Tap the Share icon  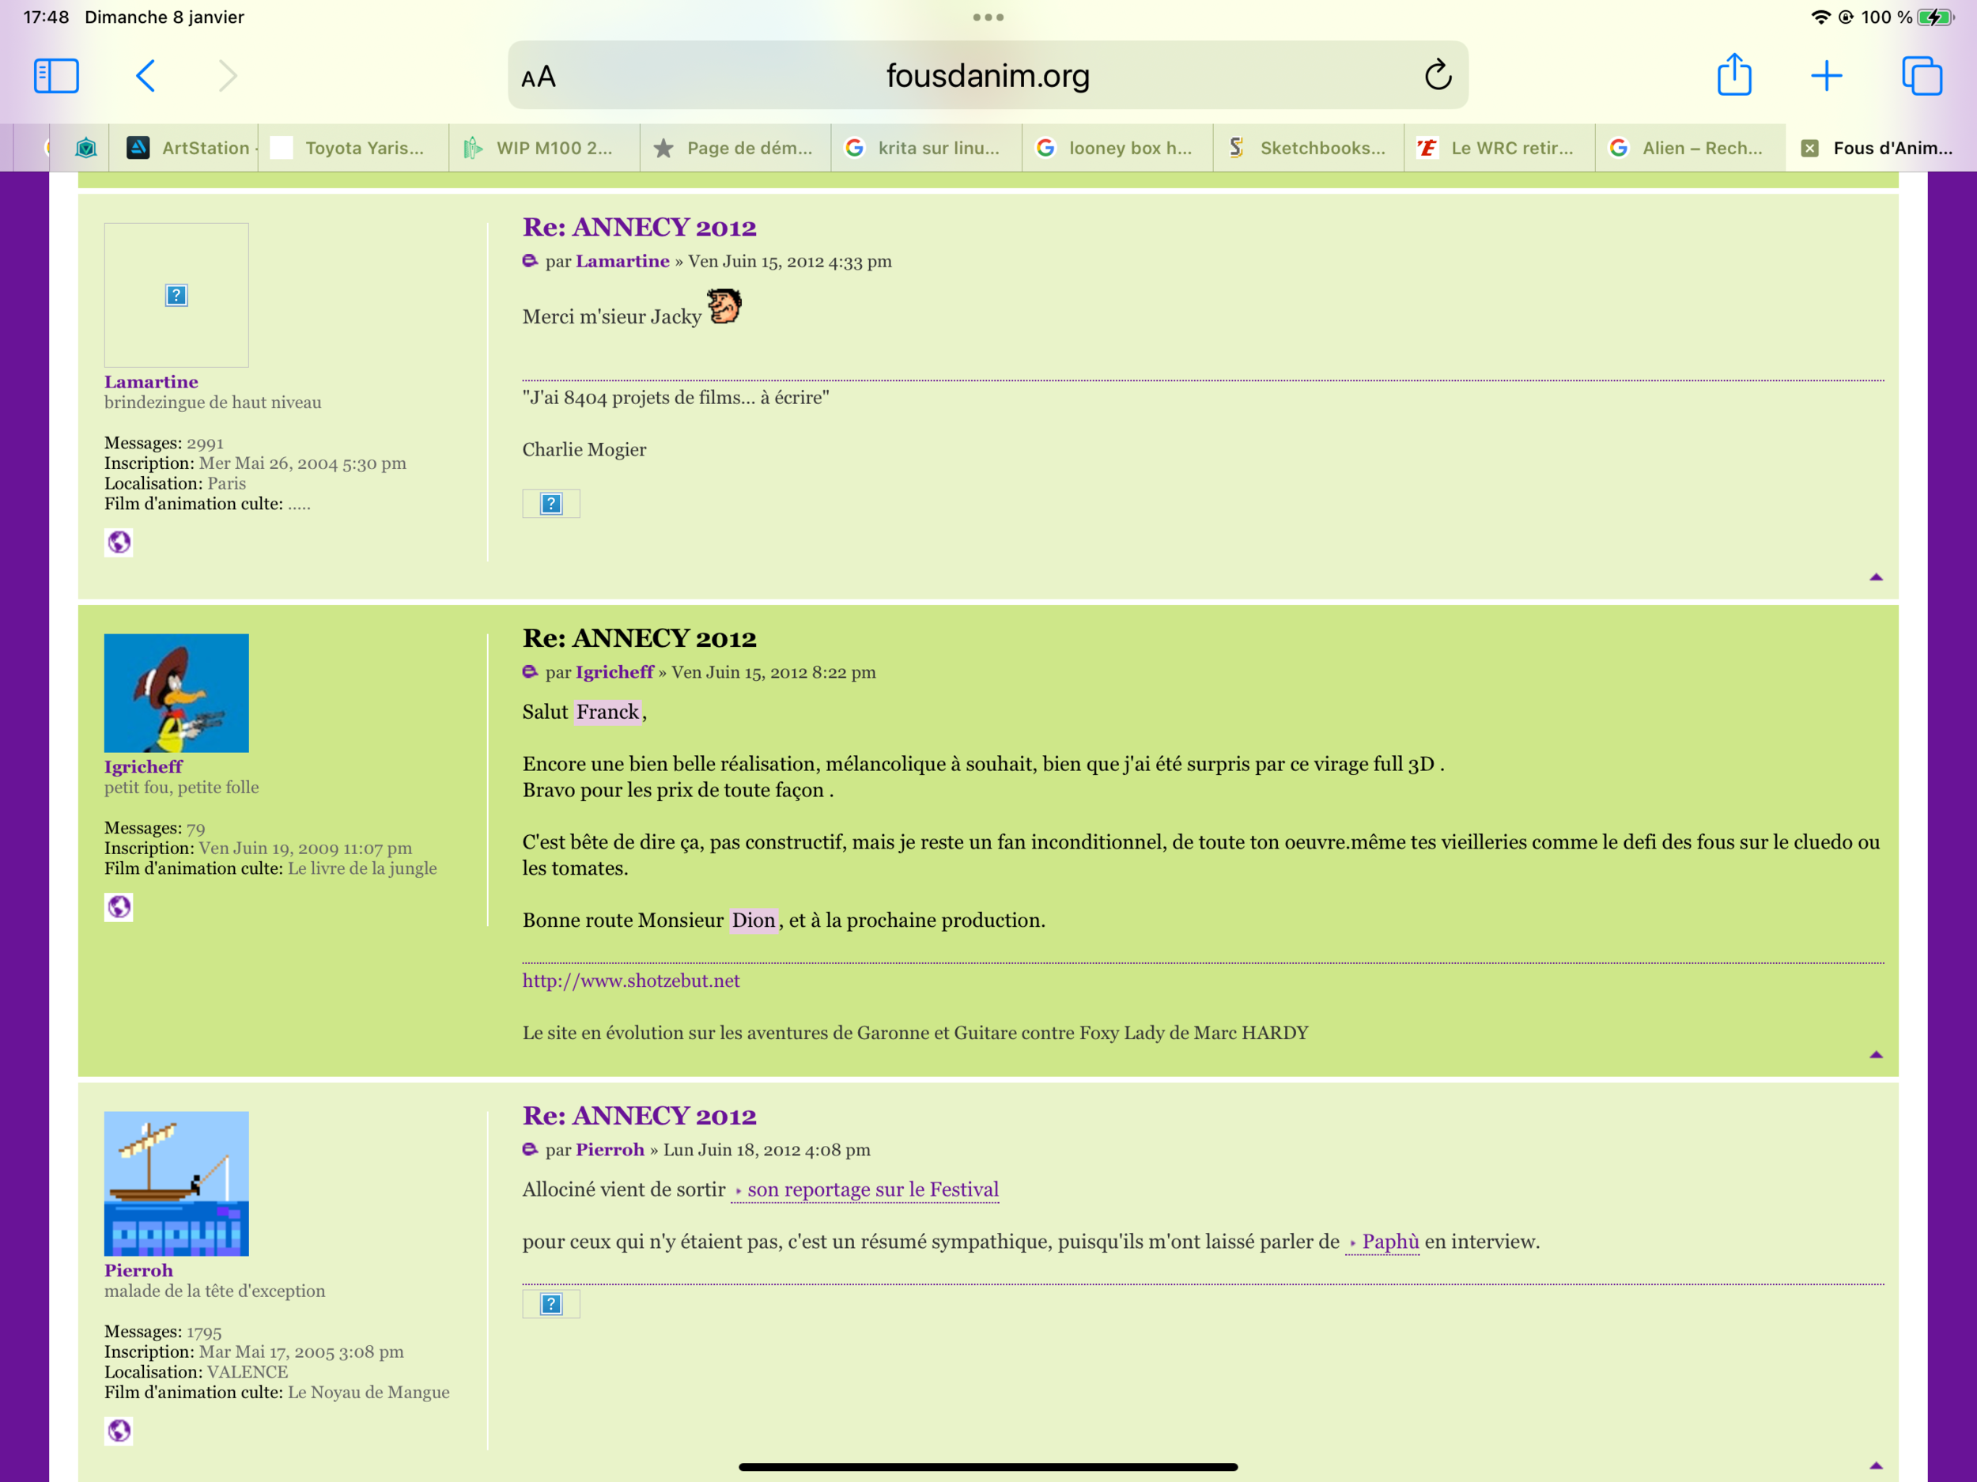pos(1734,75)
